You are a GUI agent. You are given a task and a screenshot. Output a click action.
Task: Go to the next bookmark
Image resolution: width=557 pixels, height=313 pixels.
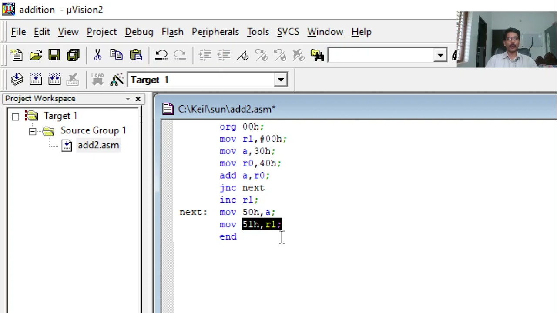pos(261,55)
